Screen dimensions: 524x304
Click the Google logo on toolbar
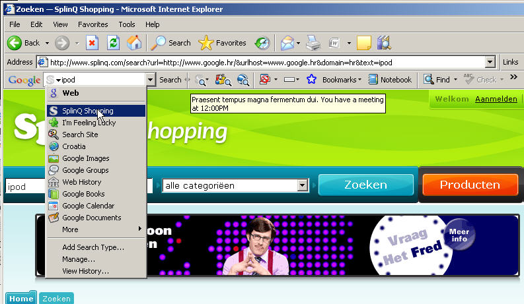[24, 80]
